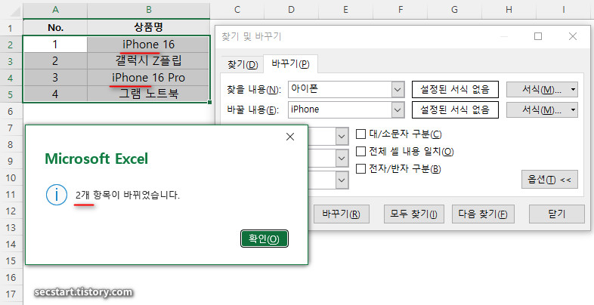Viewport: 594px width, 305px height.
Task: Click the select-all corner of the sheet
Action: pyautogui.click(x=11, y=10)
